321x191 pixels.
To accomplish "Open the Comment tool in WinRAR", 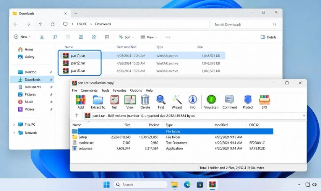I will coord(230,102).
